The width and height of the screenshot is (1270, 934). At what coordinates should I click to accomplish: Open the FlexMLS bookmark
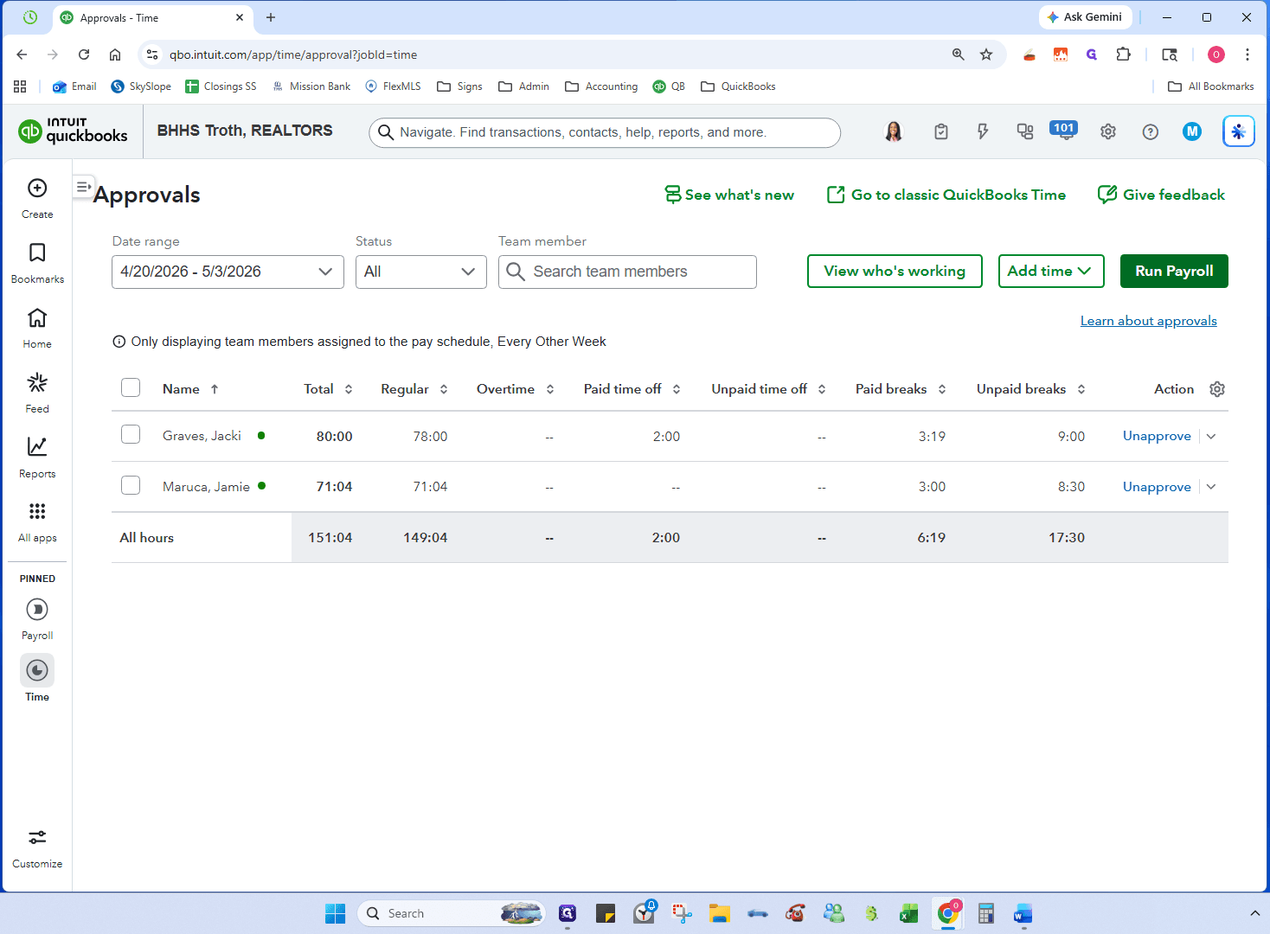coord(394,86)
